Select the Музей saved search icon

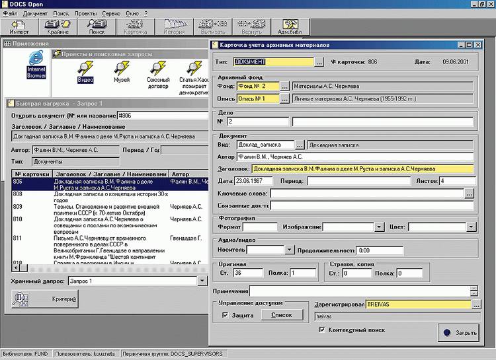click(x=122, y=72)
